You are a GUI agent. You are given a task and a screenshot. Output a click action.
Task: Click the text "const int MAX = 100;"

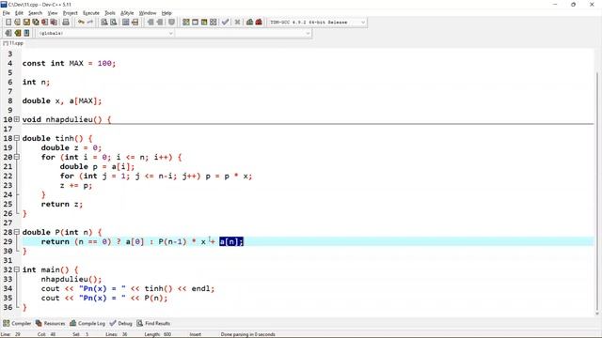pos(69,63)
